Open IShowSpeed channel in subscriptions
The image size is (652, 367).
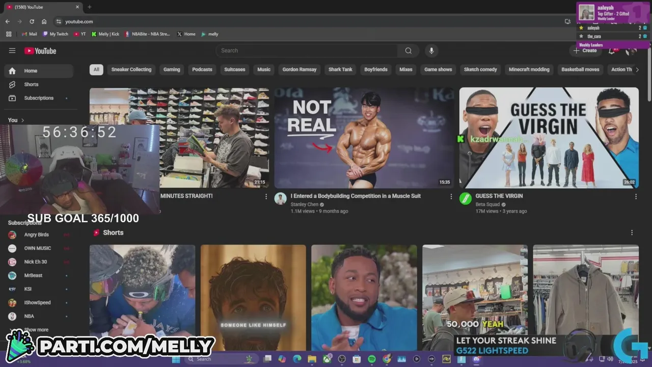(x=39, y=302)
